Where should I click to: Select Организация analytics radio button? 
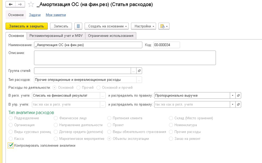coord(11,125)
